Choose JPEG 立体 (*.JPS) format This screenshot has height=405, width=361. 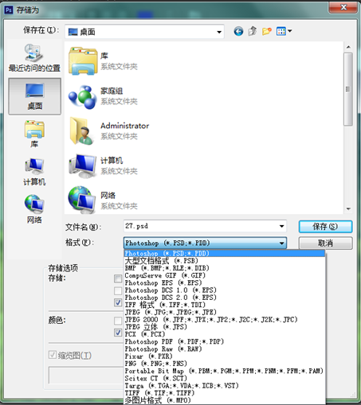[225, 327]
